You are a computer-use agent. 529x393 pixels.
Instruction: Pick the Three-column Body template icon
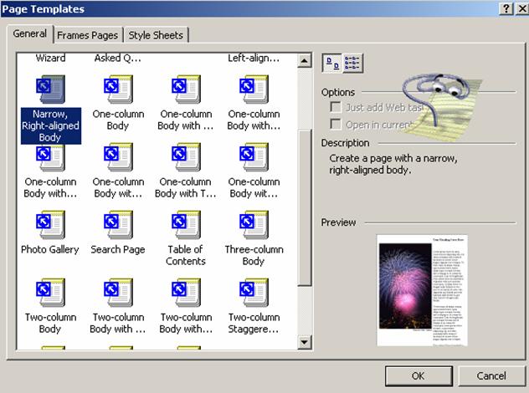[x=253, y=225]
